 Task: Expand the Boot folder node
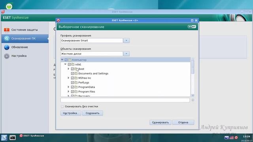pos(68,69)
